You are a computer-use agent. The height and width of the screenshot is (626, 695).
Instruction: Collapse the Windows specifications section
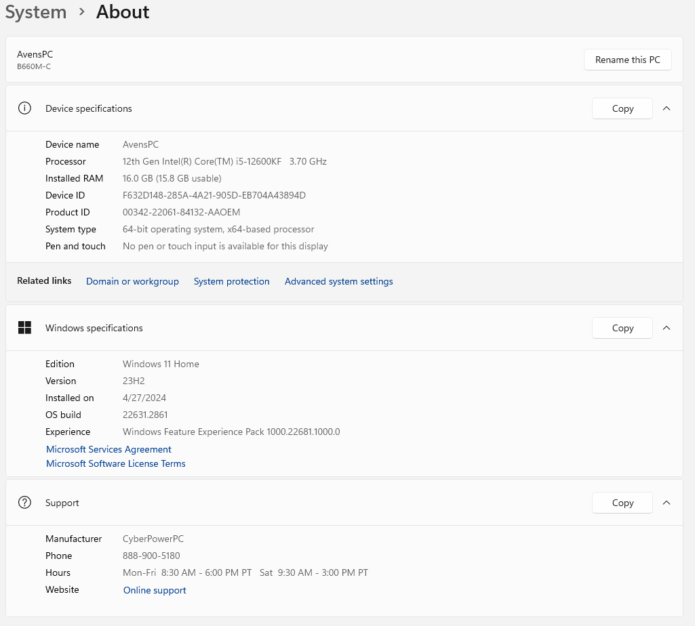(667, 328)
